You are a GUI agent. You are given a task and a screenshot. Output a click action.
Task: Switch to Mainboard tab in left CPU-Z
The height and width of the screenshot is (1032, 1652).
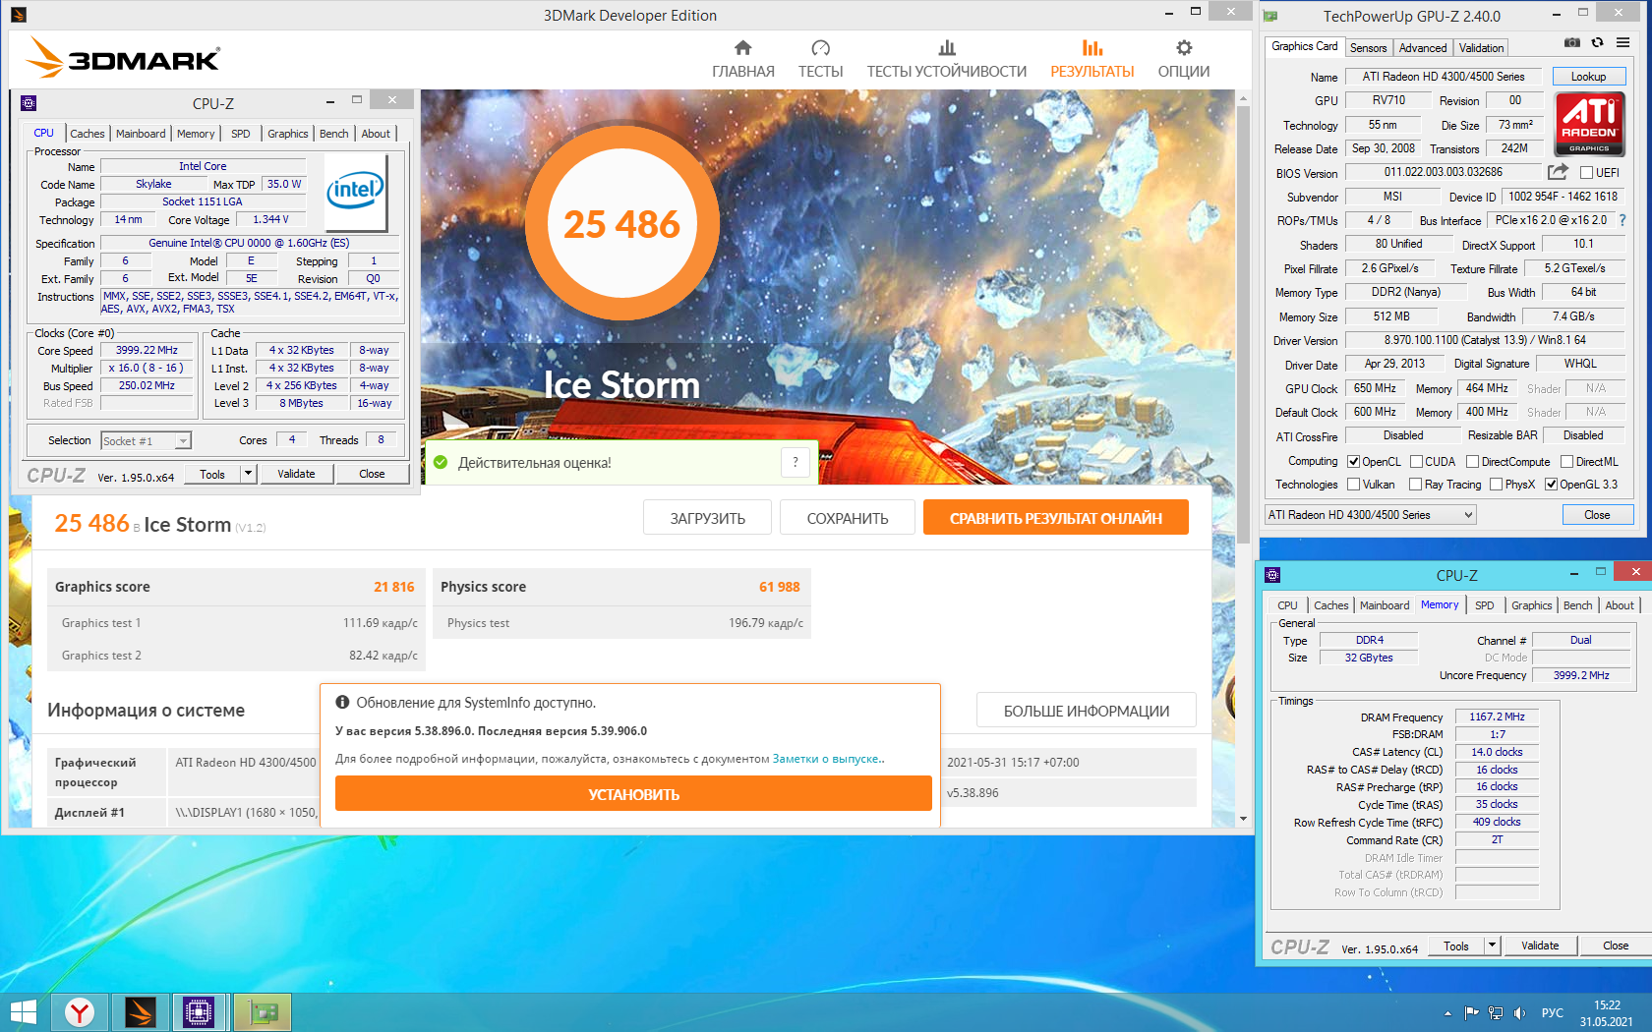pyautogui.click(x=141, y=134)
